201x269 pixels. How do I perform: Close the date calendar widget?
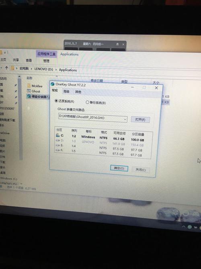tap(123, 44)
